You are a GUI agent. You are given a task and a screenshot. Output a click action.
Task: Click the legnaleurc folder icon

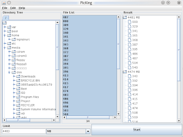click(14, 39)
